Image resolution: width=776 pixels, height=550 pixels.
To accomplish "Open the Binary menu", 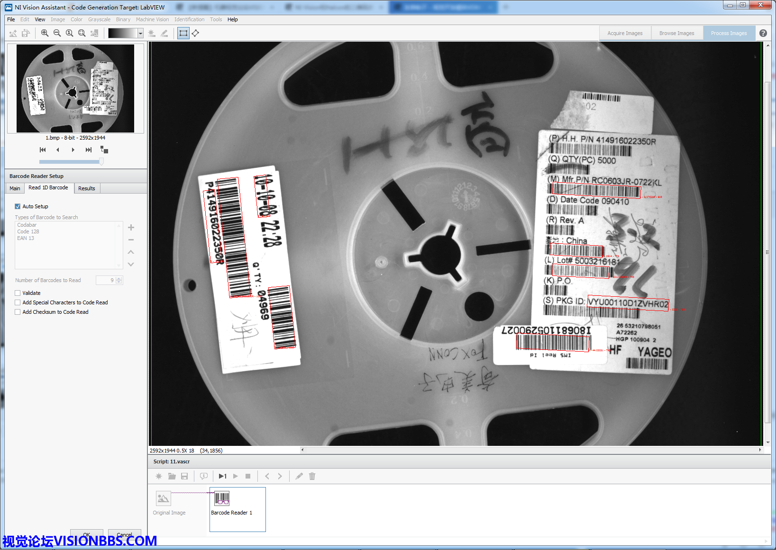I will click(x=123, y=19).
